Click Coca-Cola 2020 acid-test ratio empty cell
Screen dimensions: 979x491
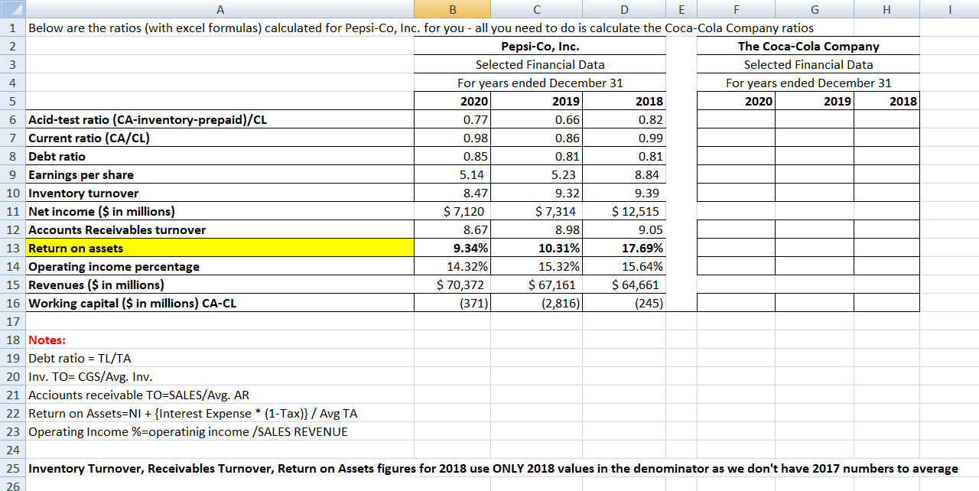736,119
